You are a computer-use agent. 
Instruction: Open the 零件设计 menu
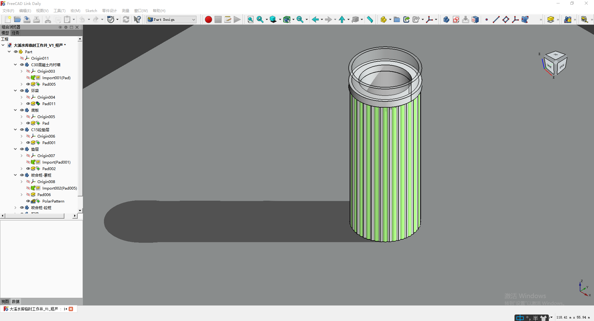pyautogui.click(x=110, y=11)
